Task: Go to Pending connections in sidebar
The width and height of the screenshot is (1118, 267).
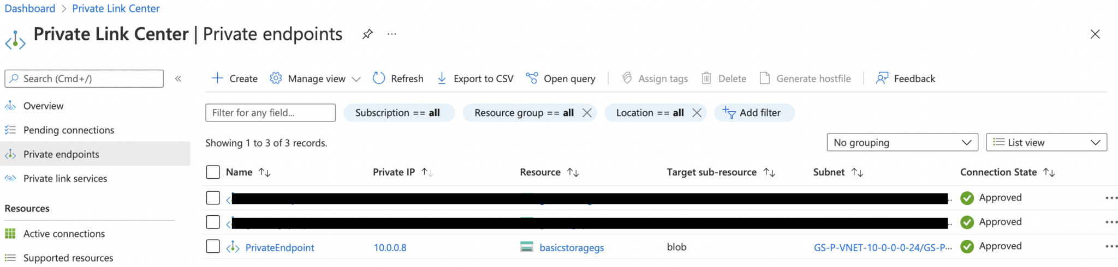Action: point(68,130)
